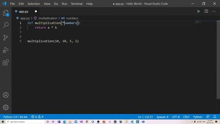220x124 pixels.
Task: Click line number 1 in the gutter
Action: point(21,23)
